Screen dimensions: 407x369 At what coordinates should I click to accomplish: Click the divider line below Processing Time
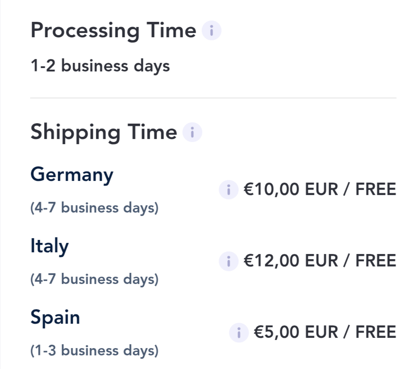tap(213, 98)
